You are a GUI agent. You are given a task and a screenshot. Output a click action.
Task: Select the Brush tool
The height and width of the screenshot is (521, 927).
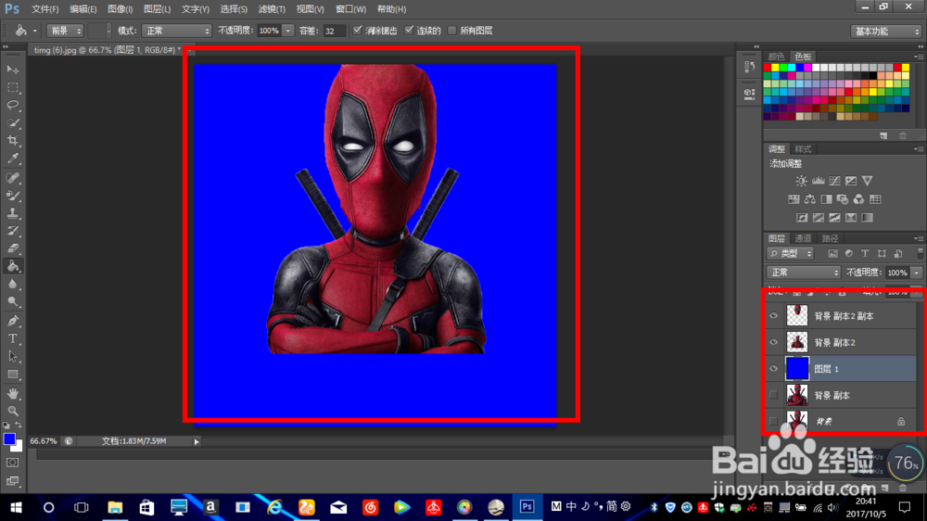pos(12,196)
